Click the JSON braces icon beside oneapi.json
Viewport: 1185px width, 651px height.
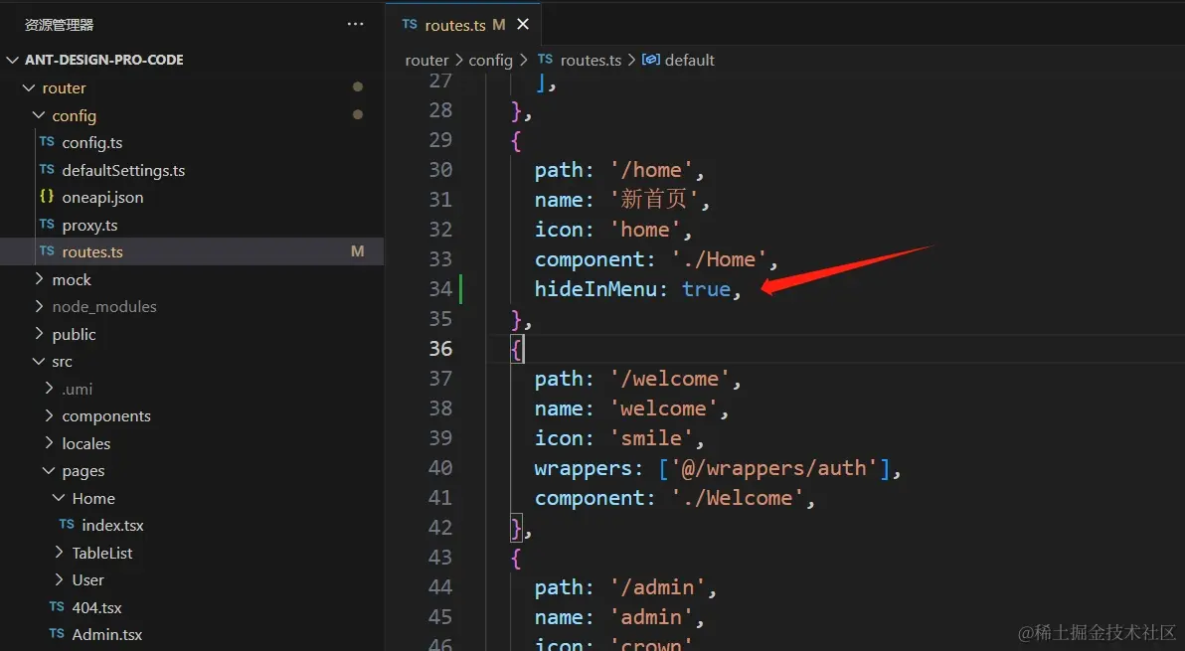pyautogui.click(x=47, y=197)
